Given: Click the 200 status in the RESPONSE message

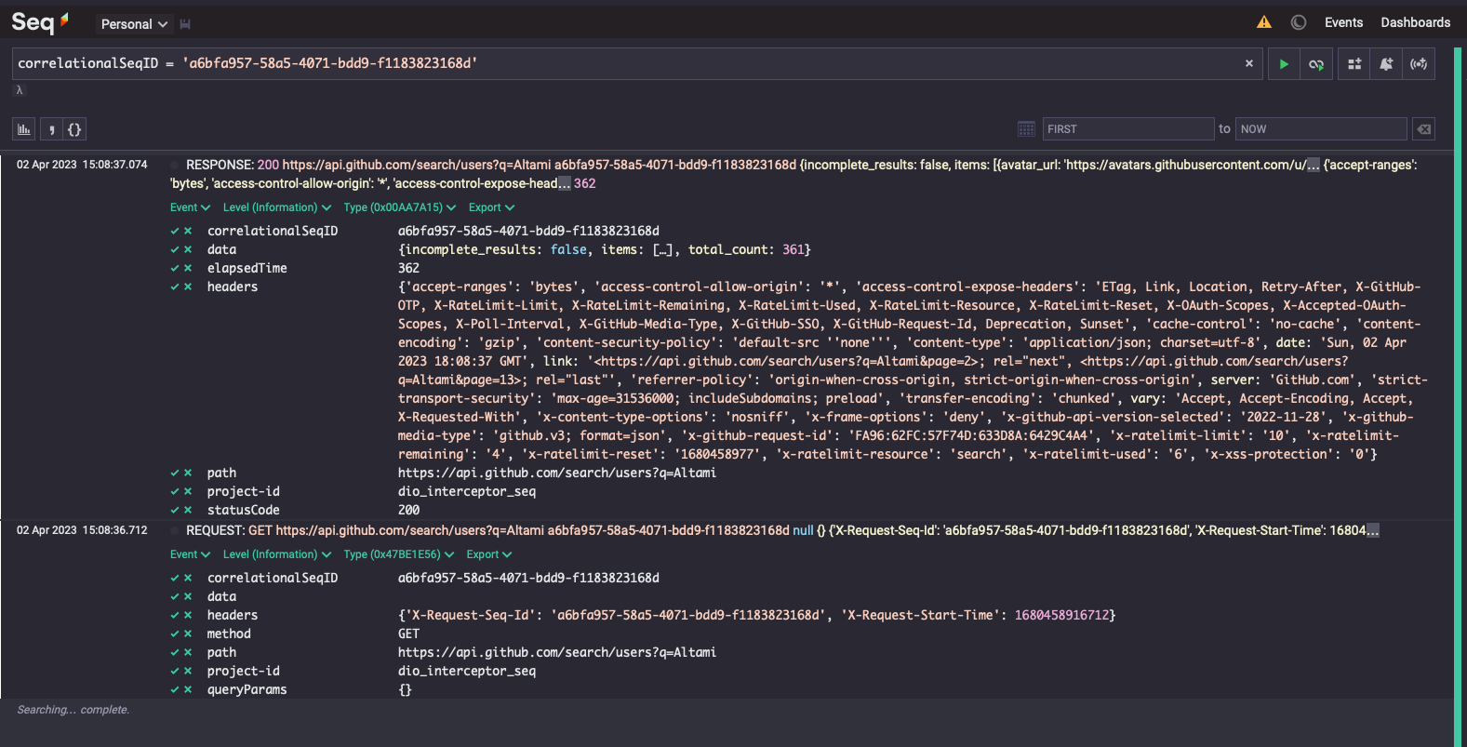Looking at the screenshot, I should (268, 165).
